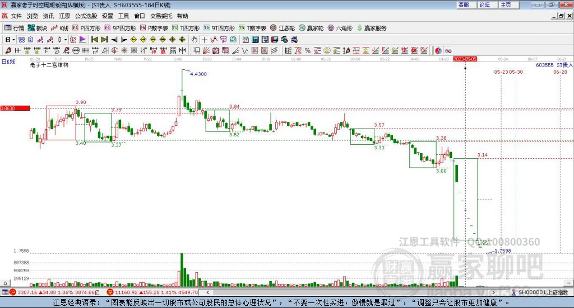The height and width of the screenshot is (308, 574).
Task: Click the 论坛 forum button
Action: (x=488, y=4)
